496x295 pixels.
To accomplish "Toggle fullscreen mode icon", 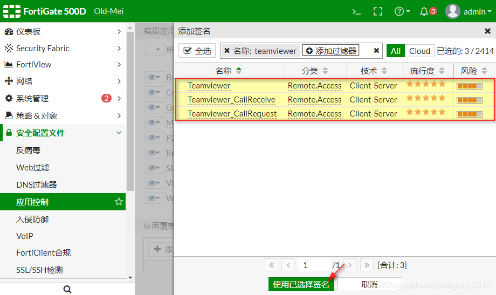I will (x=378, y=12).
